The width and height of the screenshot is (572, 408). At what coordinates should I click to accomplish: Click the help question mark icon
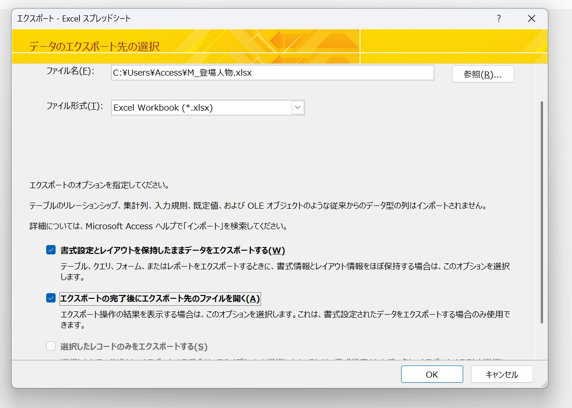(x=499, y=19)
